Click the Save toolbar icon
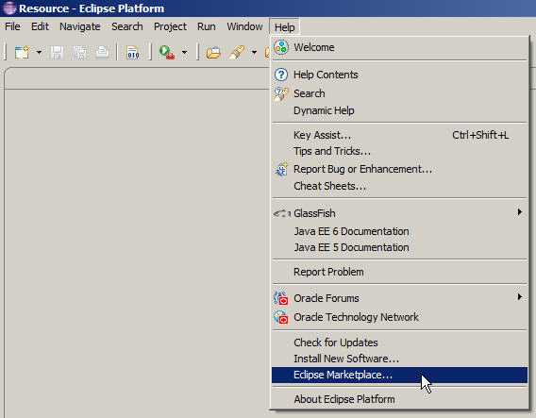This screenshot has height=418, width=536. click(57, 53)
